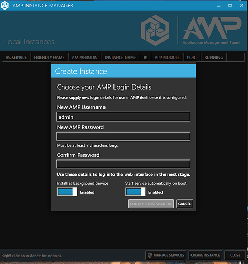The width and height of the screenshot is (248, 264).
Task: Sort by PORT column header
Action: tap(192, 58)
